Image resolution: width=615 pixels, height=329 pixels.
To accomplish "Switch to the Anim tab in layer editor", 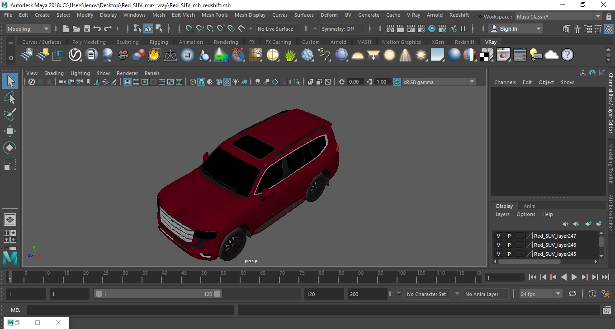I will point(529,206).
